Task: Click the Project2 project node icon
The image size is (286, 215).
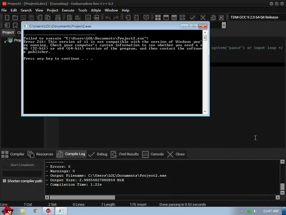Action: coord(11,40)
